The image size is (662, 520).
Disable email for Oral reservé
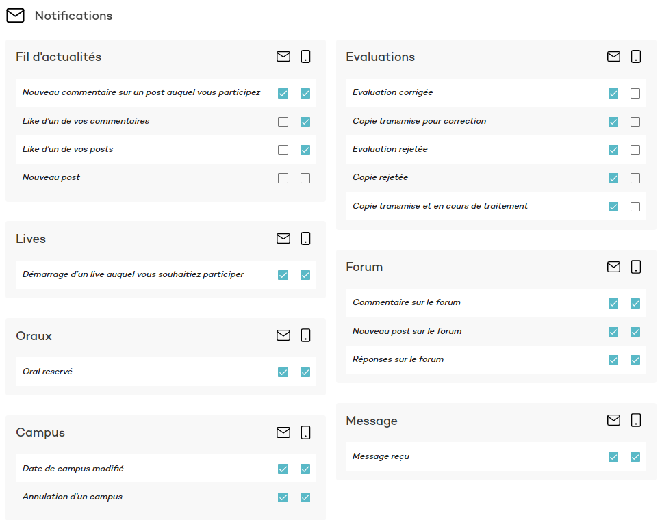[283, 372]
